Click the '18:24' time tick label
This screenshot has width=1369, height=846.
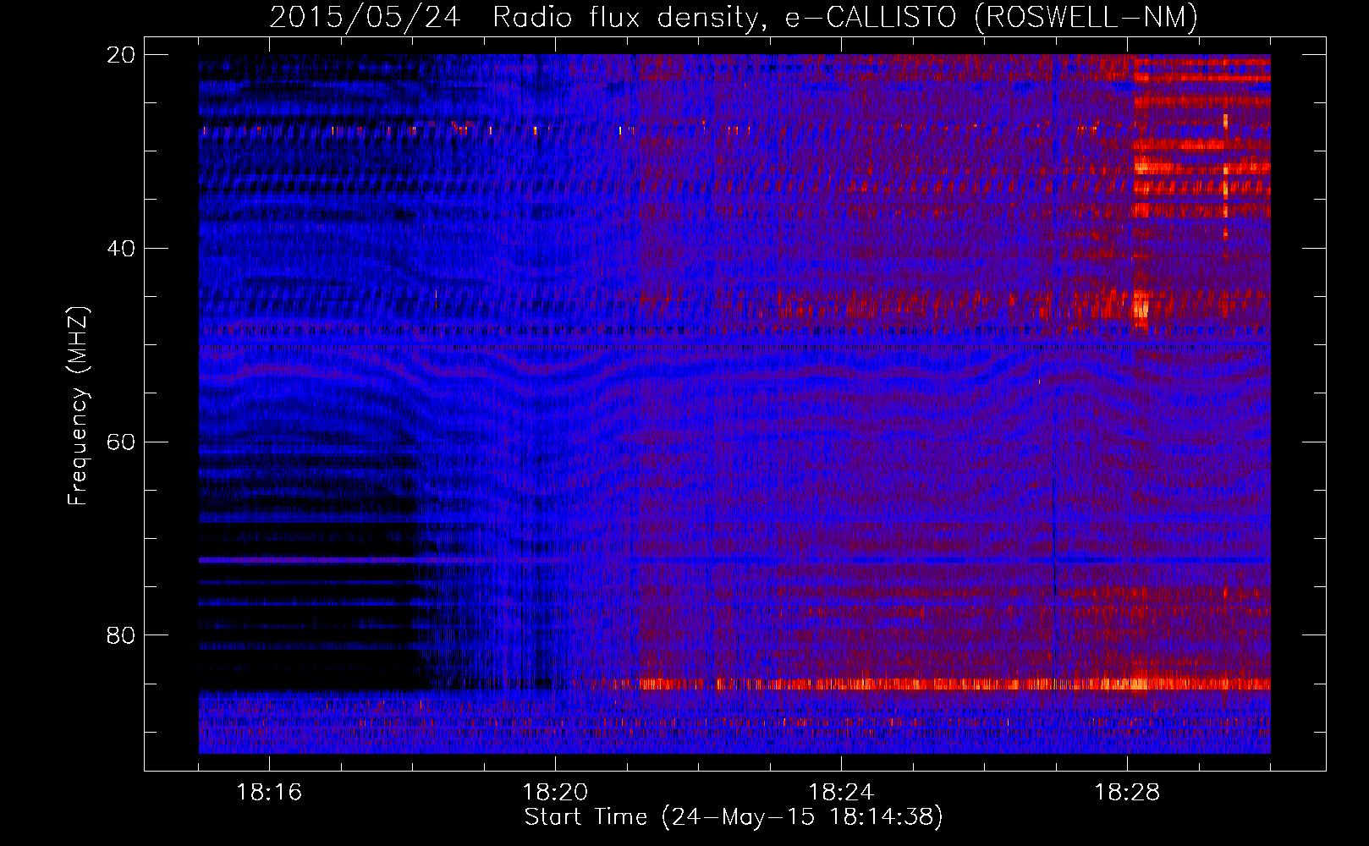(x=841, y=793)
